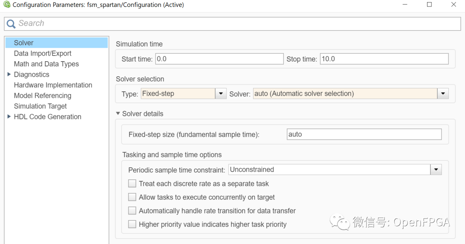Enable treat each discrete rate as separate task
This screenshot has height=244, width=465.
[132, 184]
